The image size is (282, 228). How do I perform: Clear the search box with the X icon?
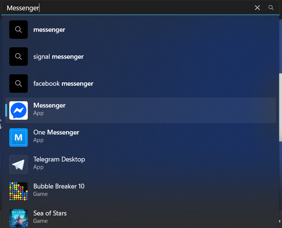click(x=258, y=7)
